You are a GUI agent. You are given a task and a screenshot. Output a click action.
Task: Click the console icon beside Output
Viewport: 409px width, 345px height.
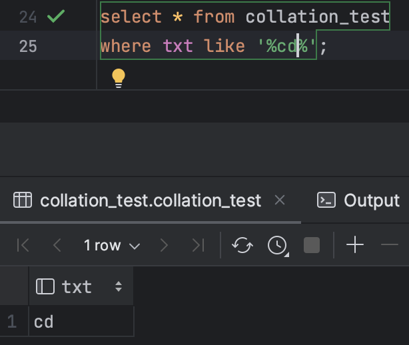tap(326, 200)
